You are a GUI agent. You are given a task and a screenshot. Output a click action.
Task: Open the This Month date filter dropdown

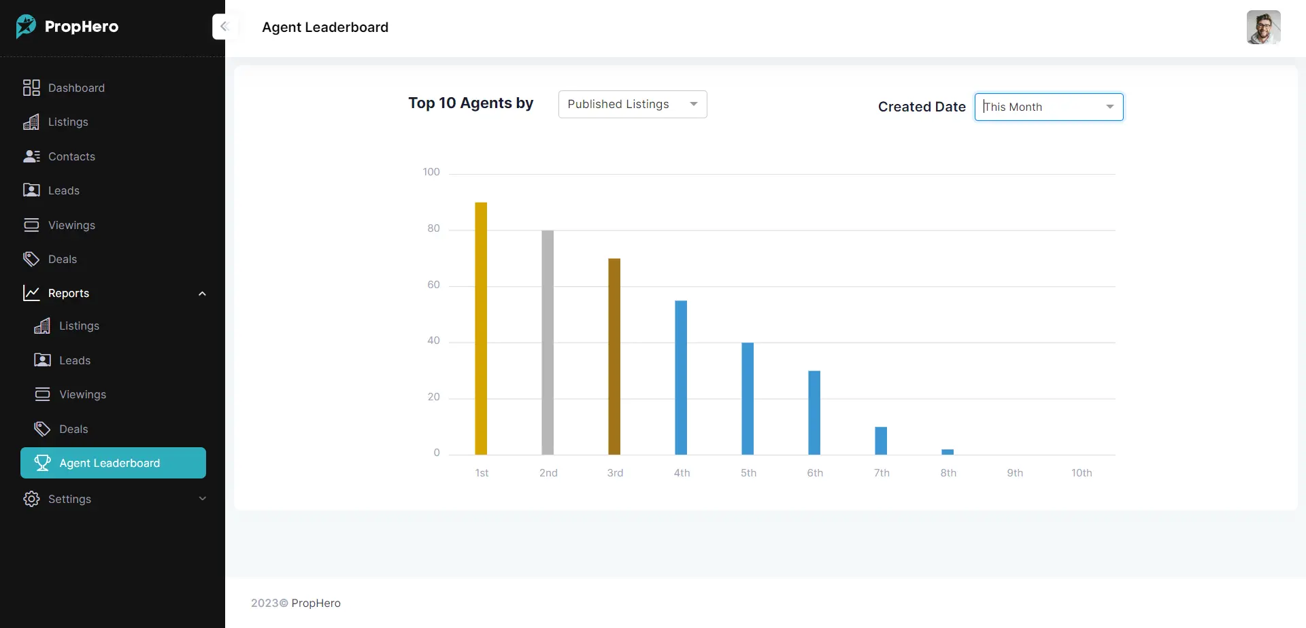pos(1048,107)
